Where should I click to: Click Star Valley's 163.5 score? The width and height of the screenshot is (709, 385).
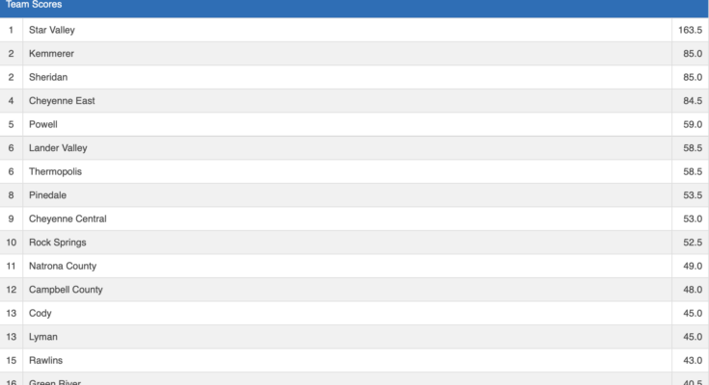[x=690, y=30]
